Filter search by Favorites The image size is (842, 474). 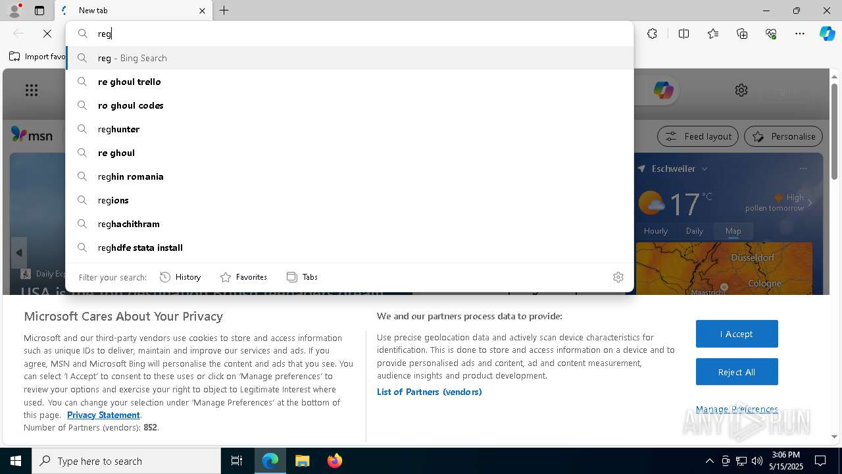pos(243,277)
